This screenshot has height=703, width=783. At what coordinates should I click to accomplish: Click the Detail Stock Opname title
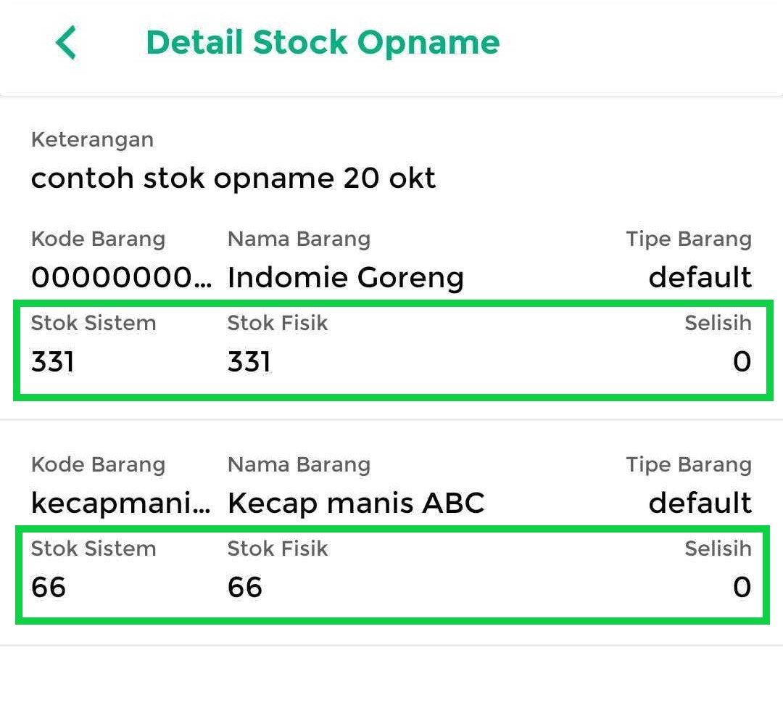[323, 43]
